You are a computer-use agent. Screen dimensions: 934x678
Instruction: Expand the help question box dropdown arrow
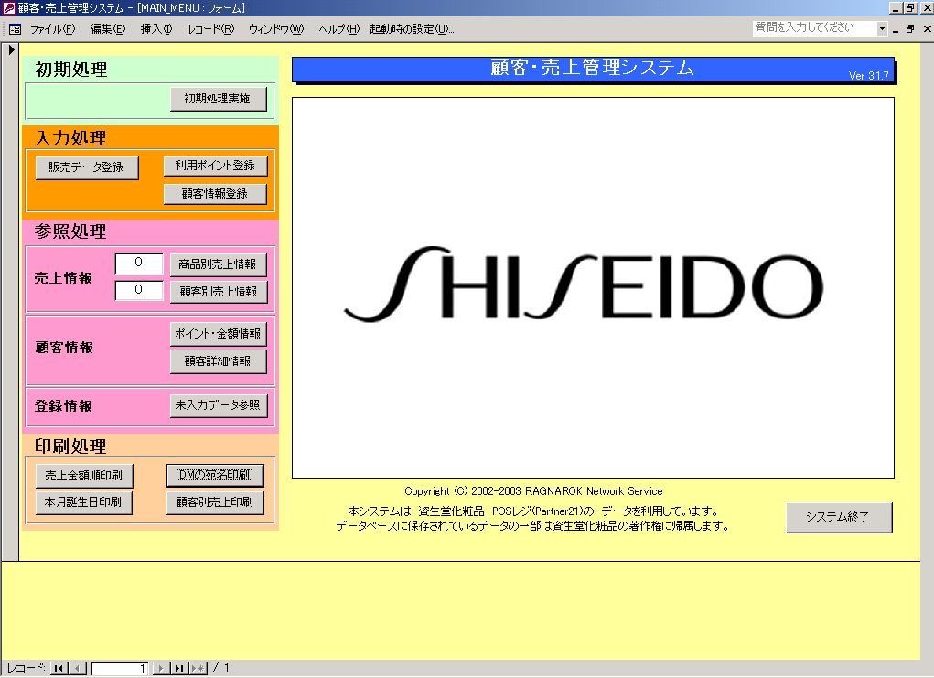pyautogui.click(x=882, y=28)
